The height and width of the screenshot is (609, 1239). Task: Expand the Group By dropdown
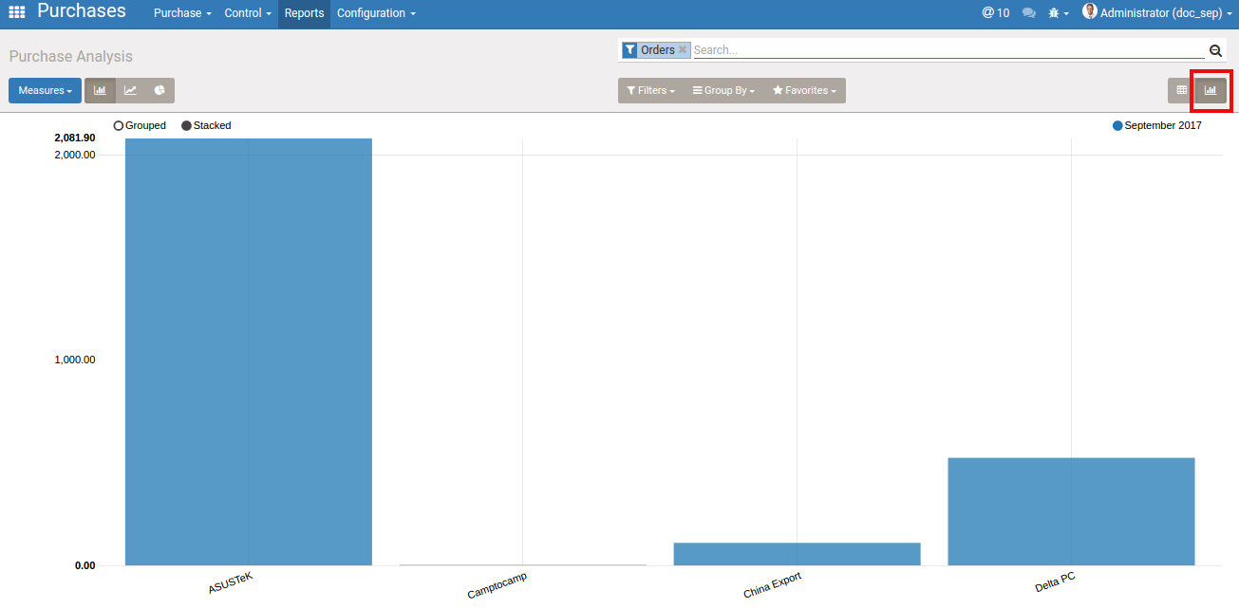(x=723, y=90)
